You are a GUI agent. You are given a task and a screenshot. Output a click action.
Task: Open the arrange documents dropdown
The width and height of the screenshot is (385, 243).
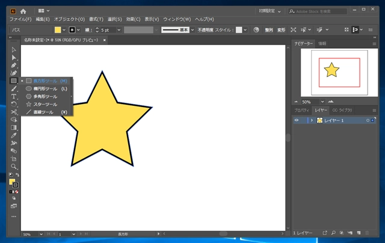44,11
